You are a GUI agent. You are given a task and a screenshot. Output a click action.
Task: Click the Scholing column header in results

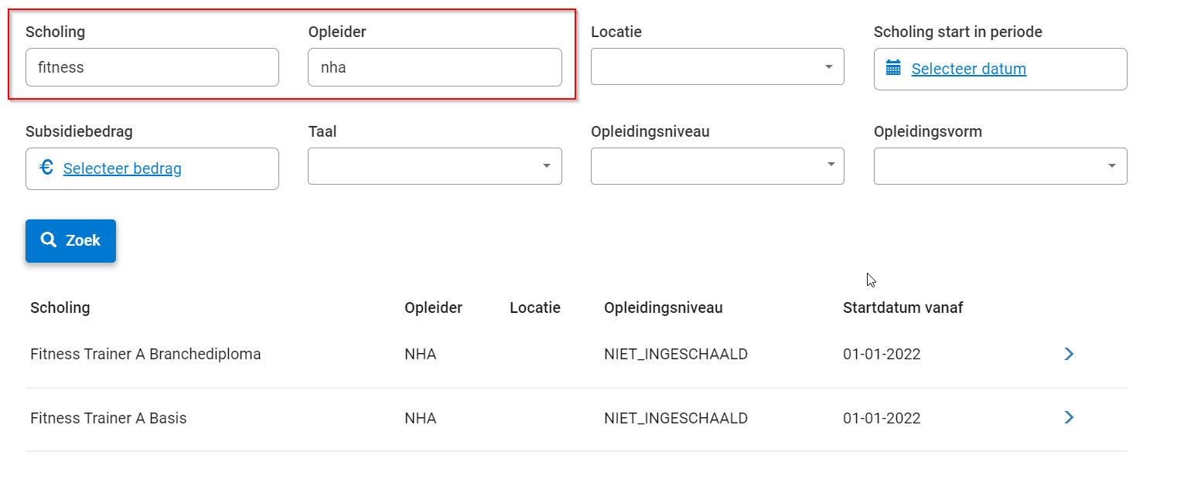60,307
